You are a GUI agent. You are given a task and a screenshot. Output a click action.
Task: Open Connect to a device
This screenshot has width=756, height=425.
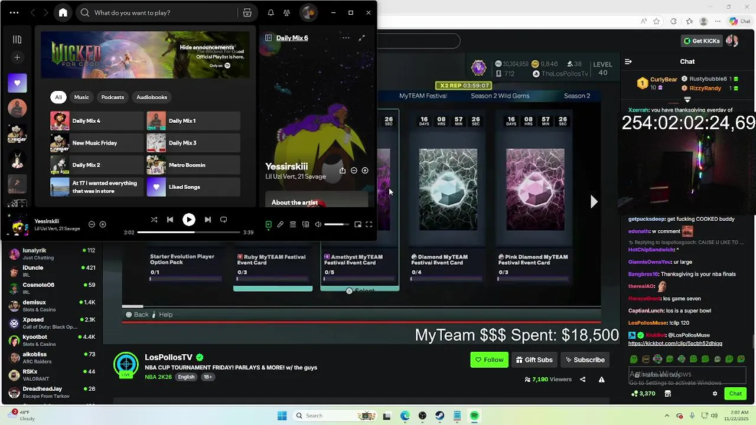(305, 224)
